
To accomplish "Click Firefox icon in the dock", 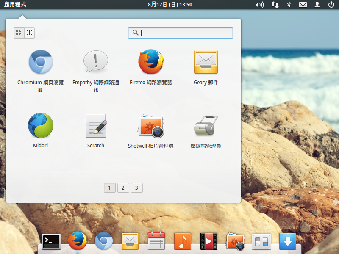I will 78,241.
